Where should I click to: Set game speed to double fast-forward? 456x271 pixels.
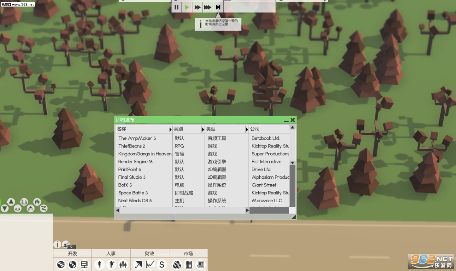tap(197, 7)
